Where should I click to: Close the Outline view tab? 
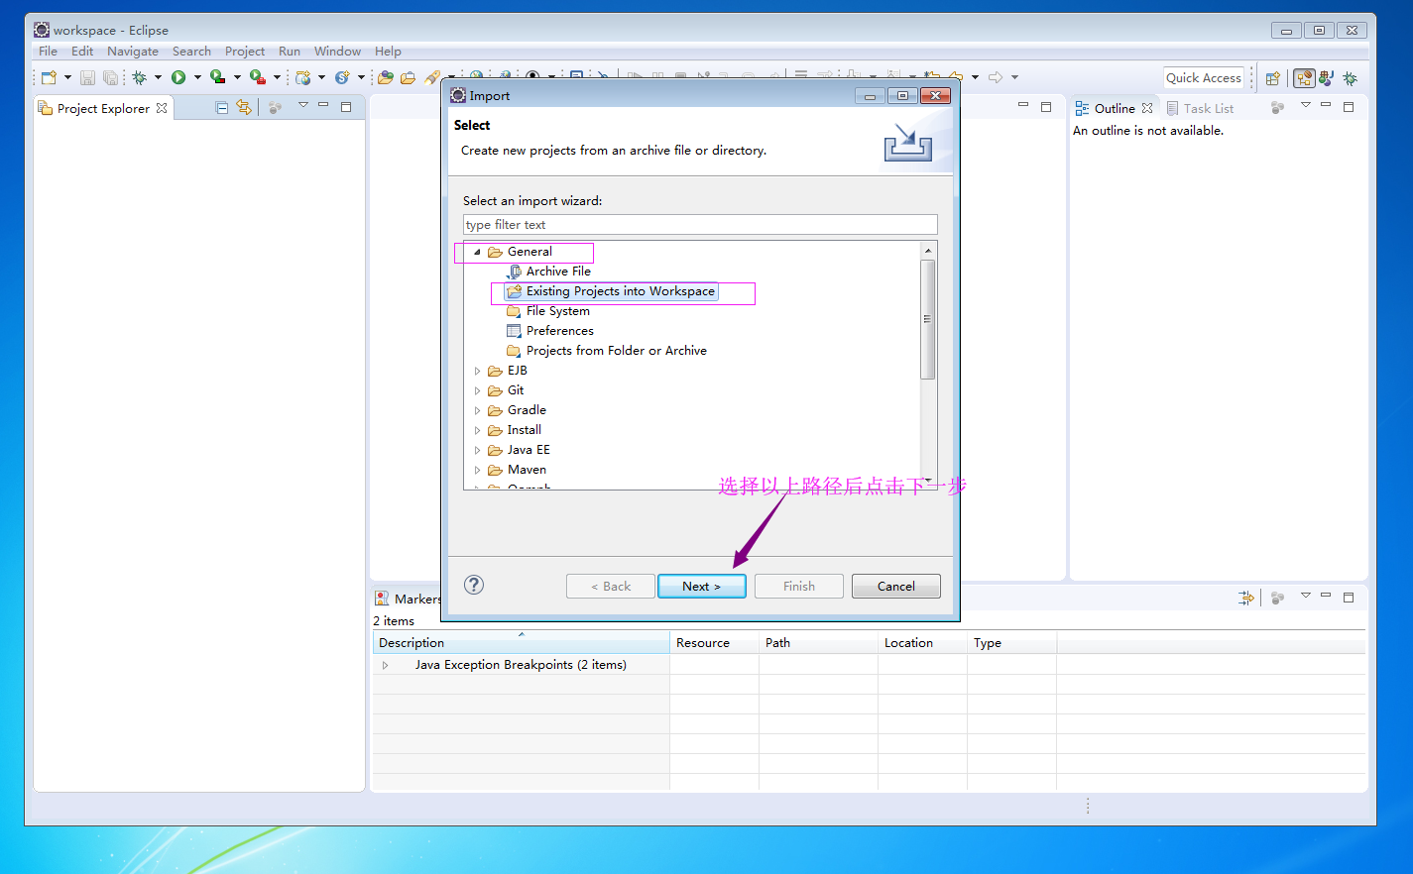tap(1147, 108)
